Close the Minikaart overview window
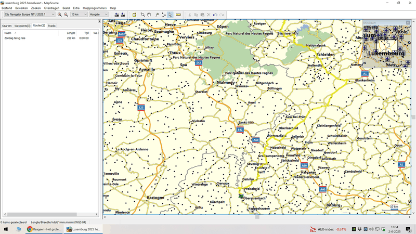416x234 pixels. [408, 23]
